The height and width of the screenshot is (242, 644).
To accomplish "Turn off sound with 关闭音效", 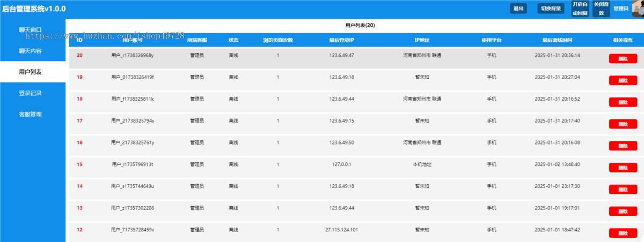I will (x=602, y=9).
